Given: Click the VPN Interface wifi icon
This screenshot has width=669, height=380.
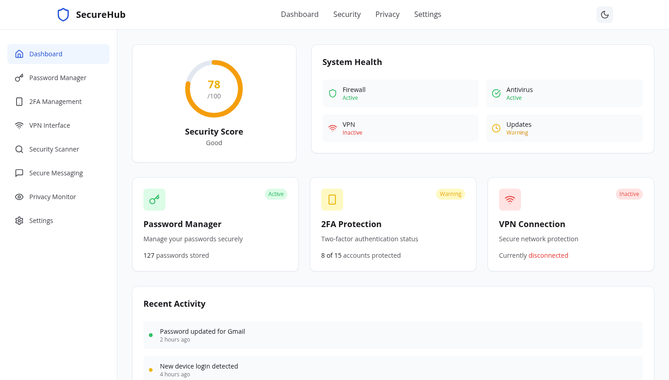Looking at the screenshot, I should click(19, 125).
